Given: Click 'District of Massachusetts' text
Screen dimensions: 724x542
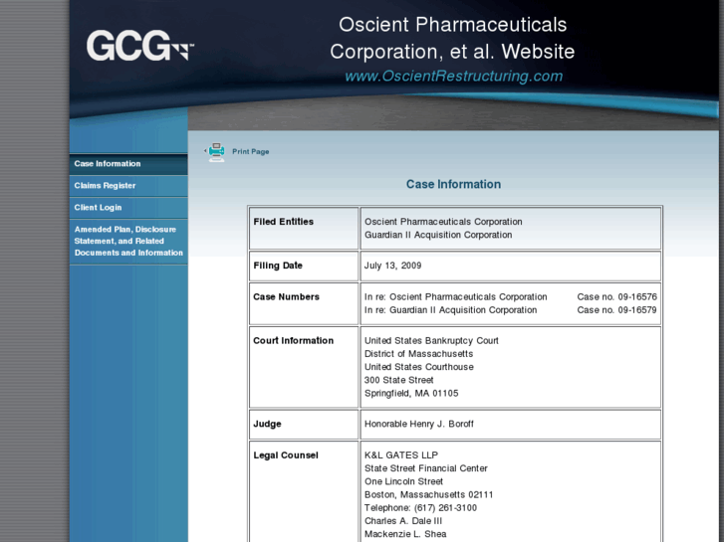Looking at the screenshot, I should tap(419, 354).
